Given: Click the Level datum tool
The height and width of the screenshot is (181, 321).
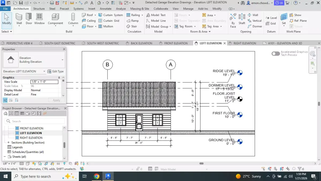Looking at the screenshot, I should click(271, 18).
